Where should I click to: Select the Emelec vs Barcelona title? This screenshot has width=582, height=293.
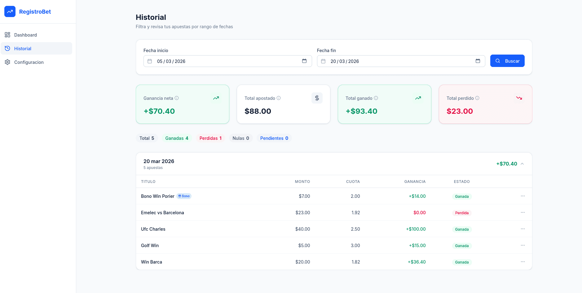coord(162,213)
